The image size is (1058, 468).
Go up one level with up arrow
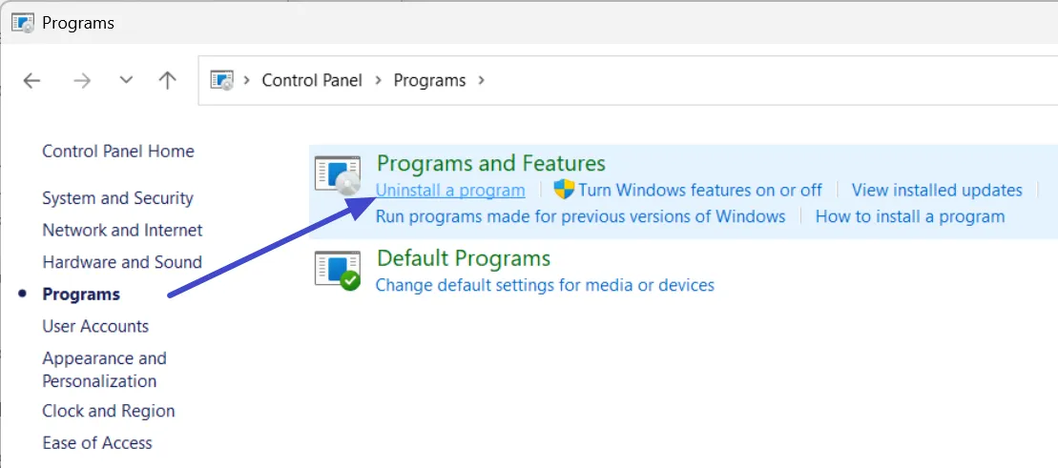(x=167, y=81)
